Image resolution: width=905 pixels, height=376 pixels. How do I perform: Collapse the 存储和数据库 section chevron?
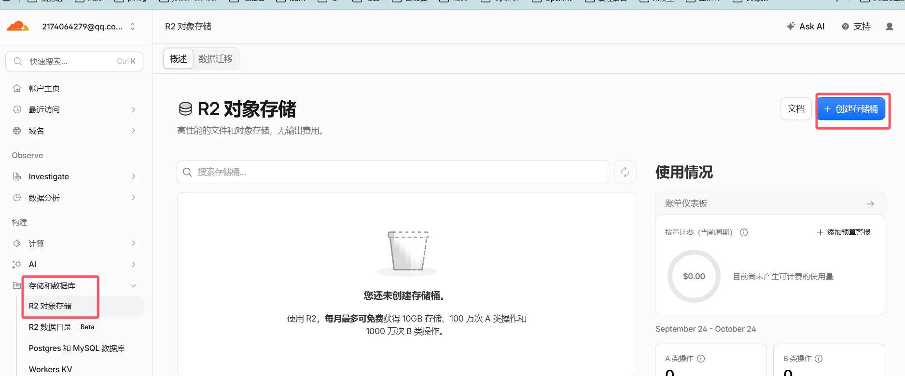[134, 285]
